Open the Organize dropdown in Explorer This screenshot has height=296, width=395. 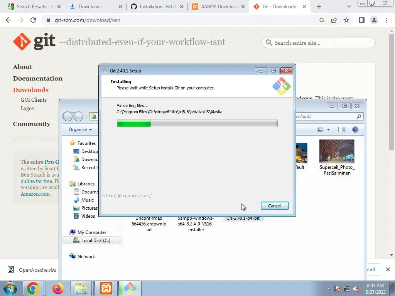pyautogui.click(x=80, y=129)
